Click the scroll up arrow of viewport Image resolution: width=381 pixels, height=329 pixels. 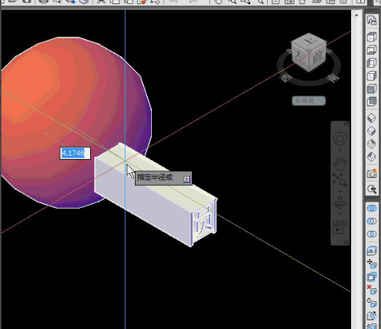357,16
